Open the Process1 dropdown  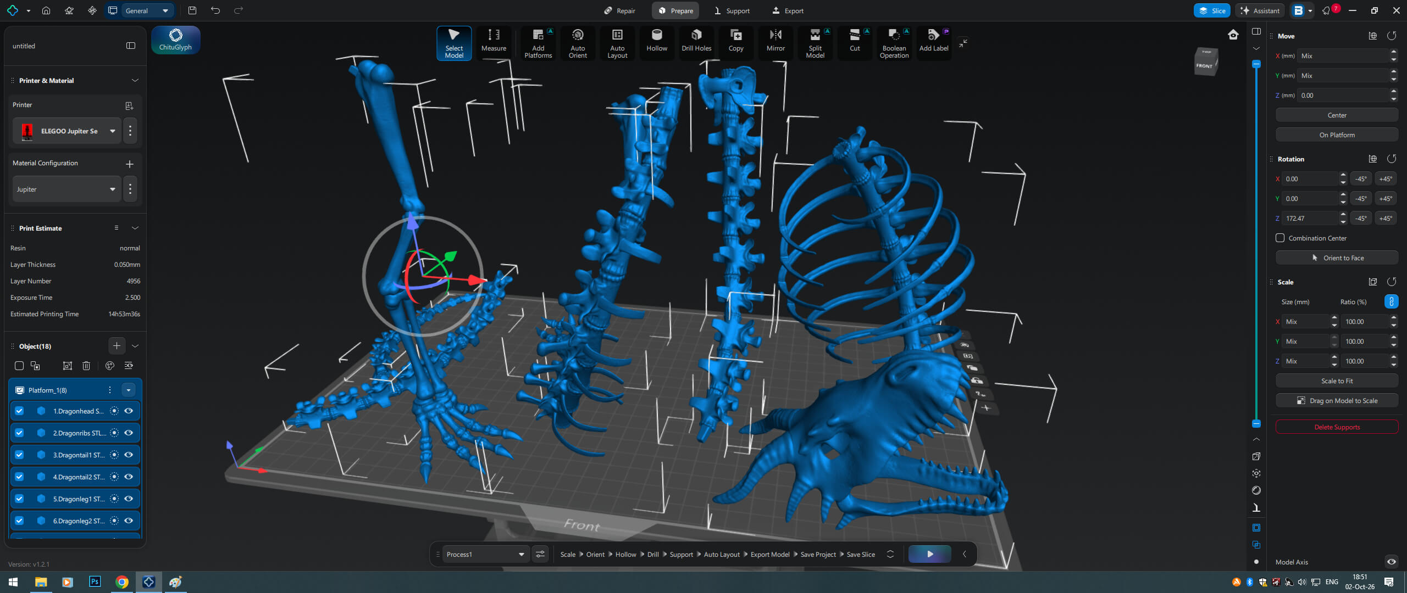(485, 554)
